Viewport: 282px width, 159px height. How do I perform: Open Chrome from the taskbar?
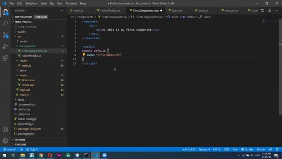click(41, 155)
